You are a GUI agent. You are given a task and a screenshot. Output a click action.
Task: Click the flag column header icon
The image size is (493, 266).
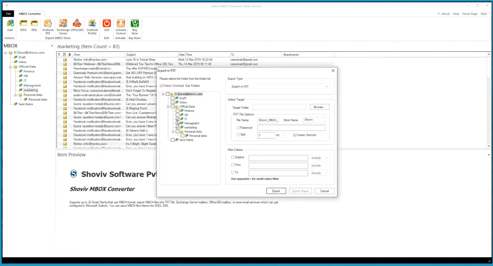point(59,55)
